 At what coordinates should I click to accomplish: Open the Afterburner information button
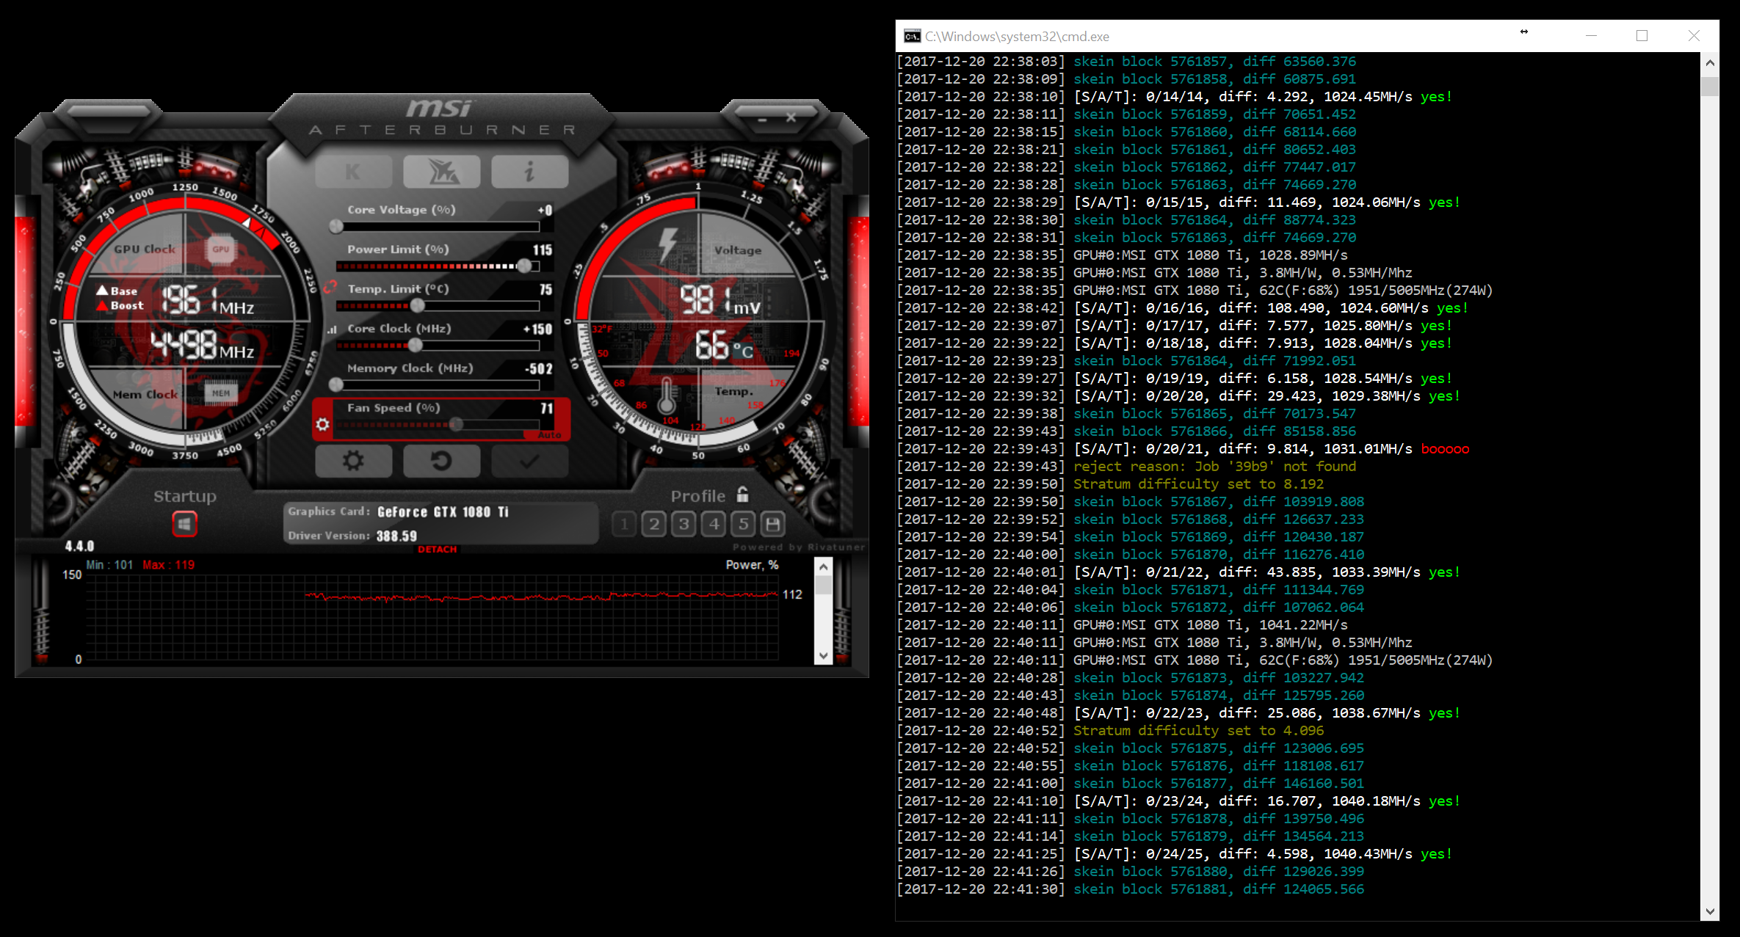coord(529,172)
